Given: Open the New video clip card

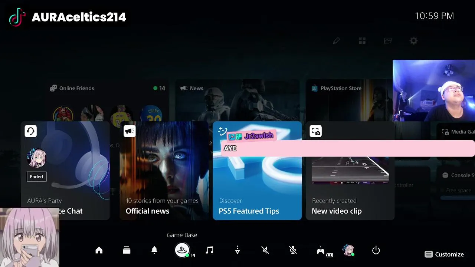Looking at the screenshot, I should [350, 171].
